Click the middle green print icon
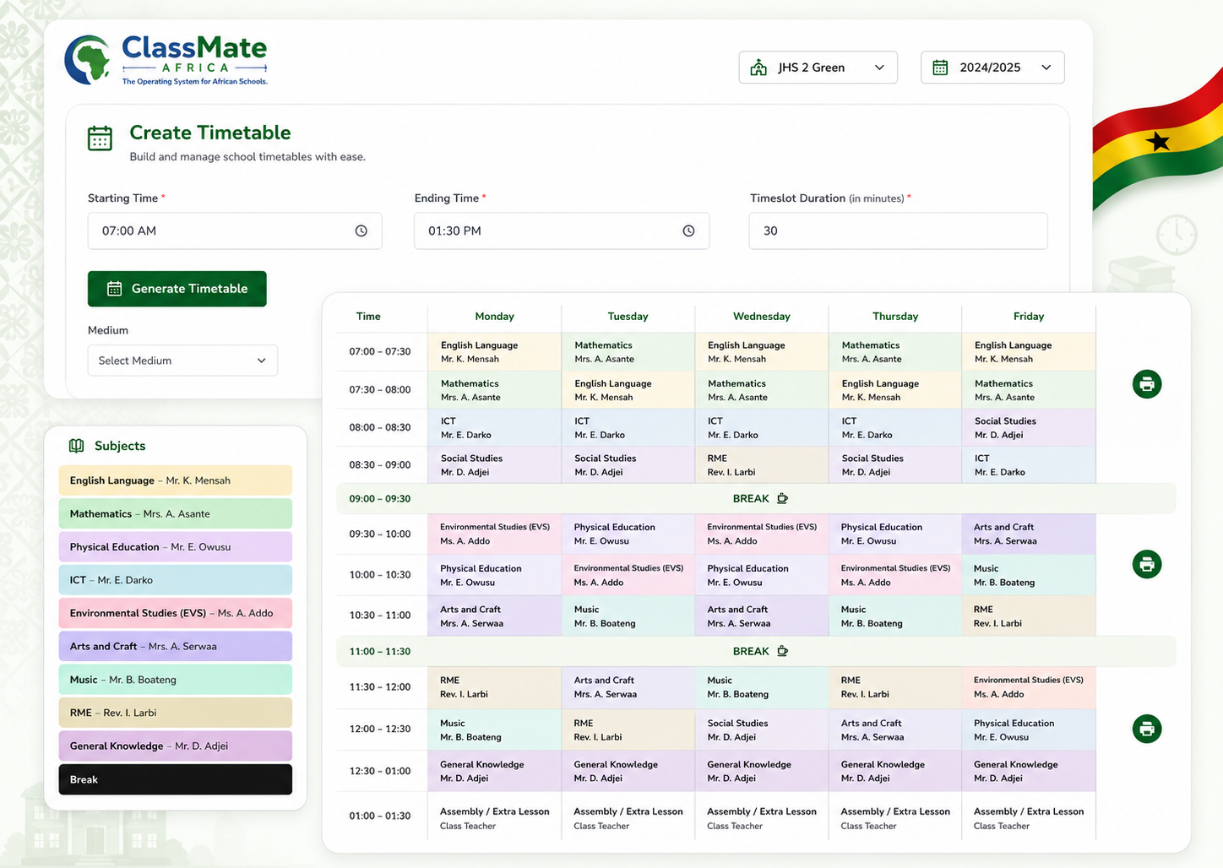Screen dimensions: 1223x868 1146,564
